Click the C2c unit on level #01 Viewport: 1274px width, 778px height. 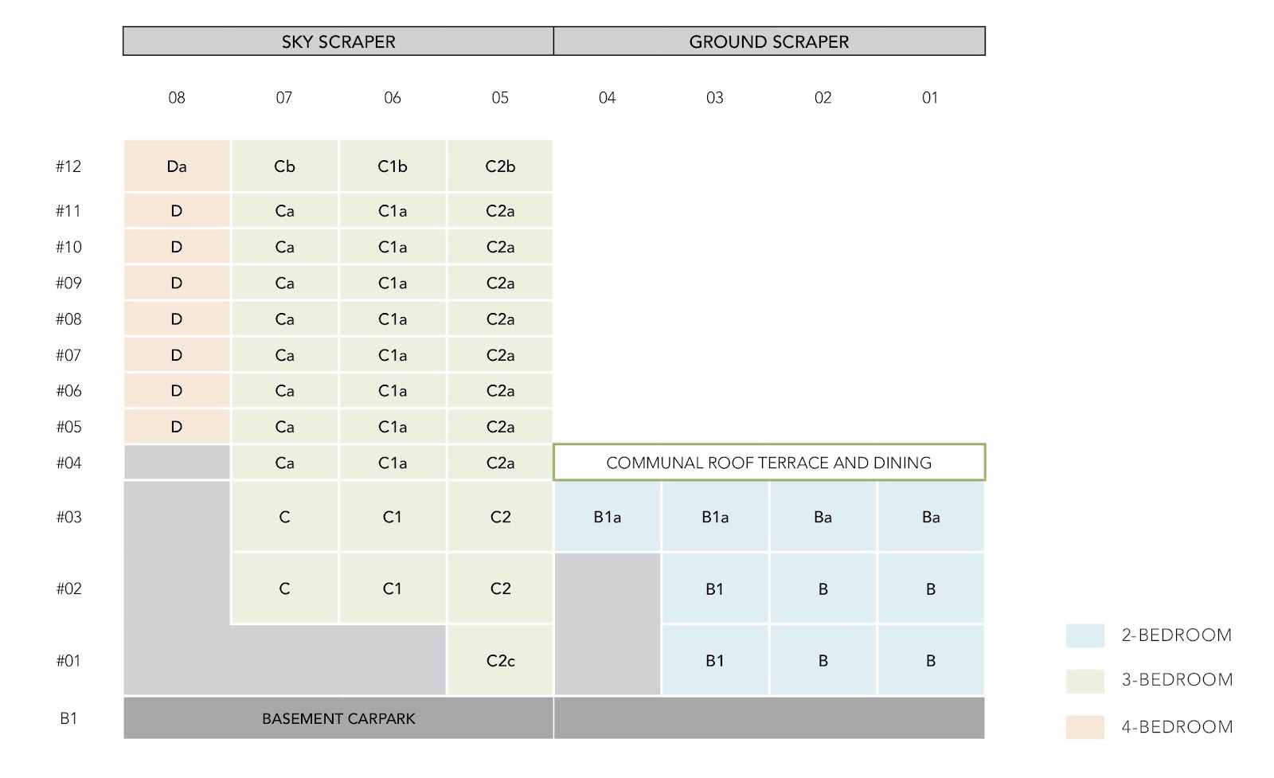[x=500, y=660]
